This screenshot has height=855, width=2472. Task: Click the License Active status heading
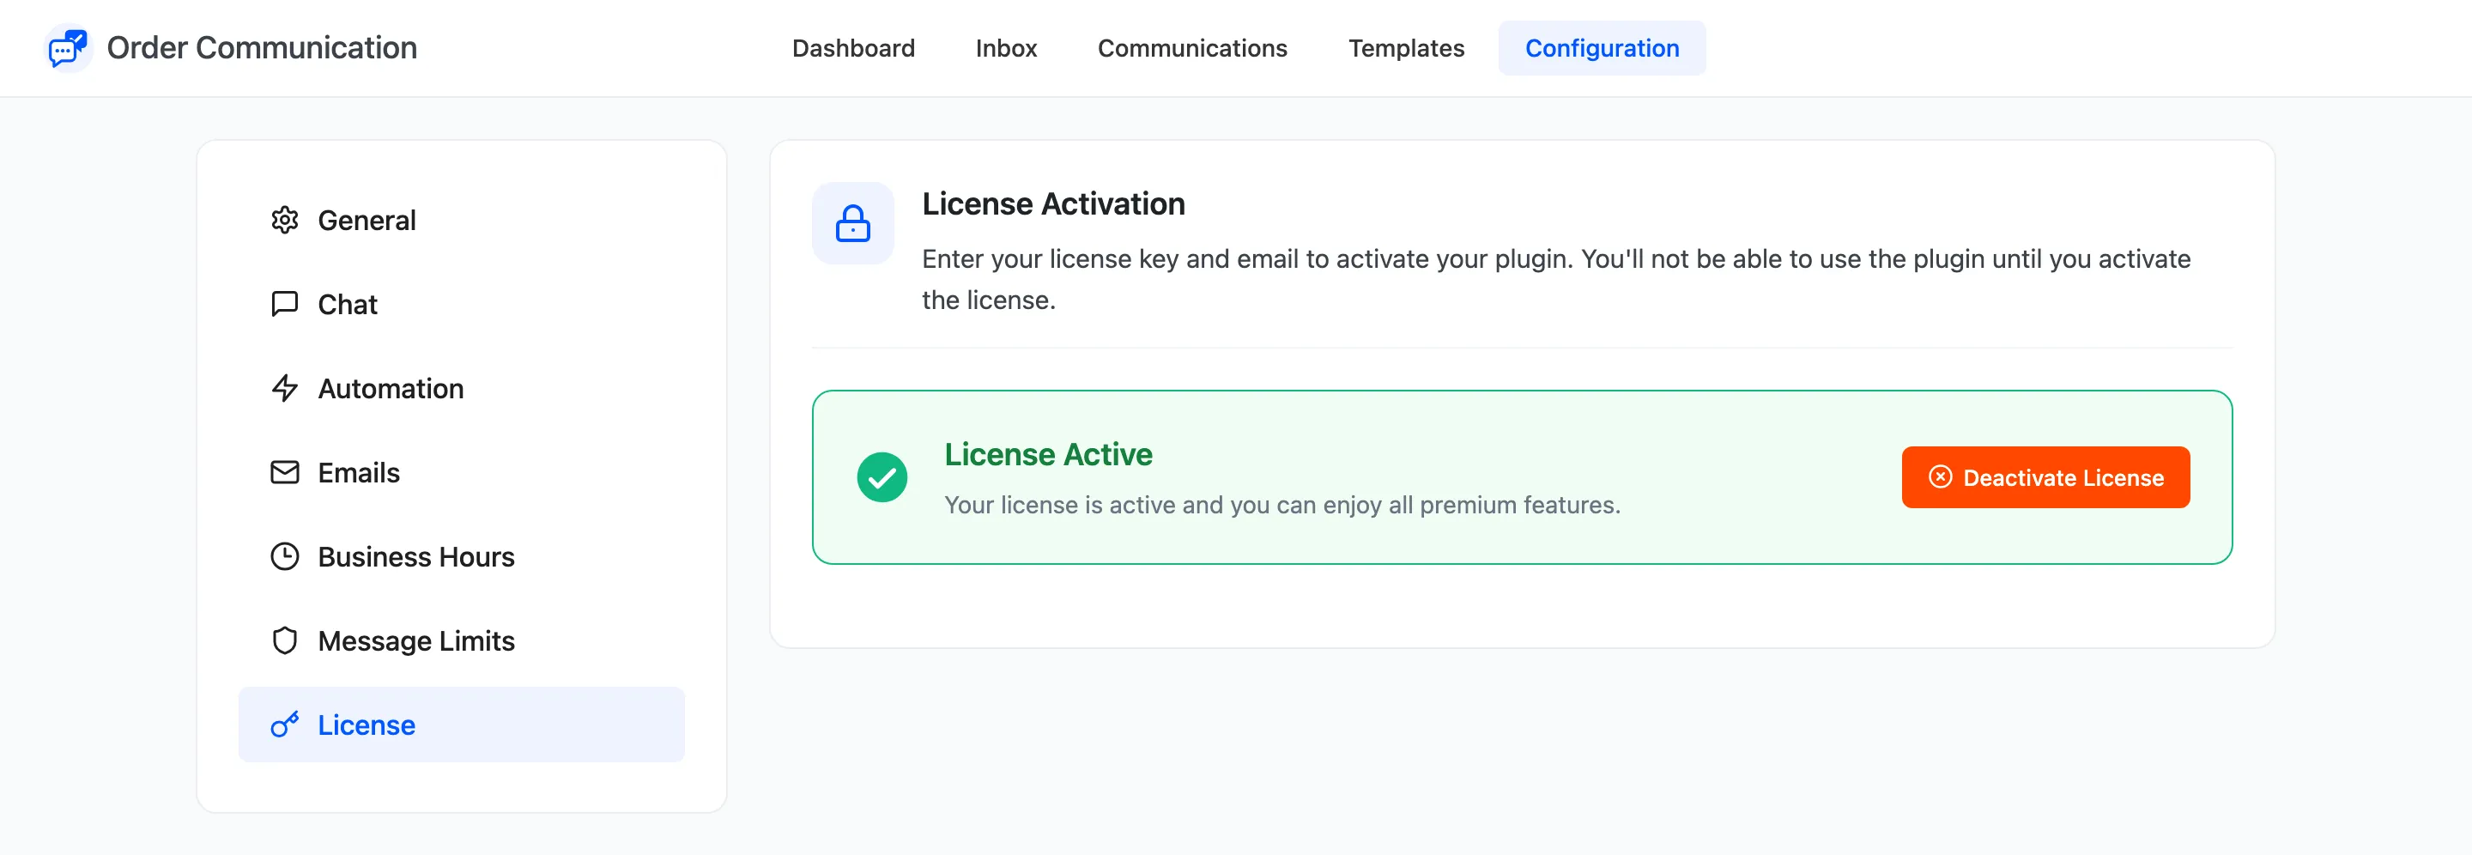pos(1048,454)
